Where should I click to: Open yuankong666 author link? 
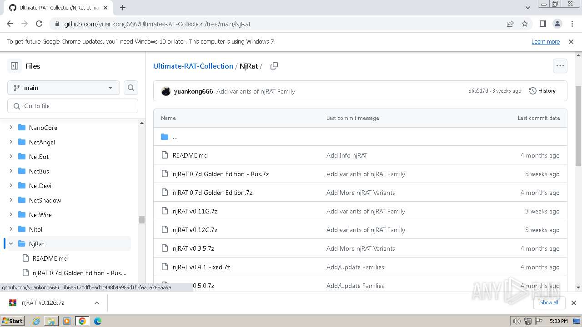tap(193, 91)
